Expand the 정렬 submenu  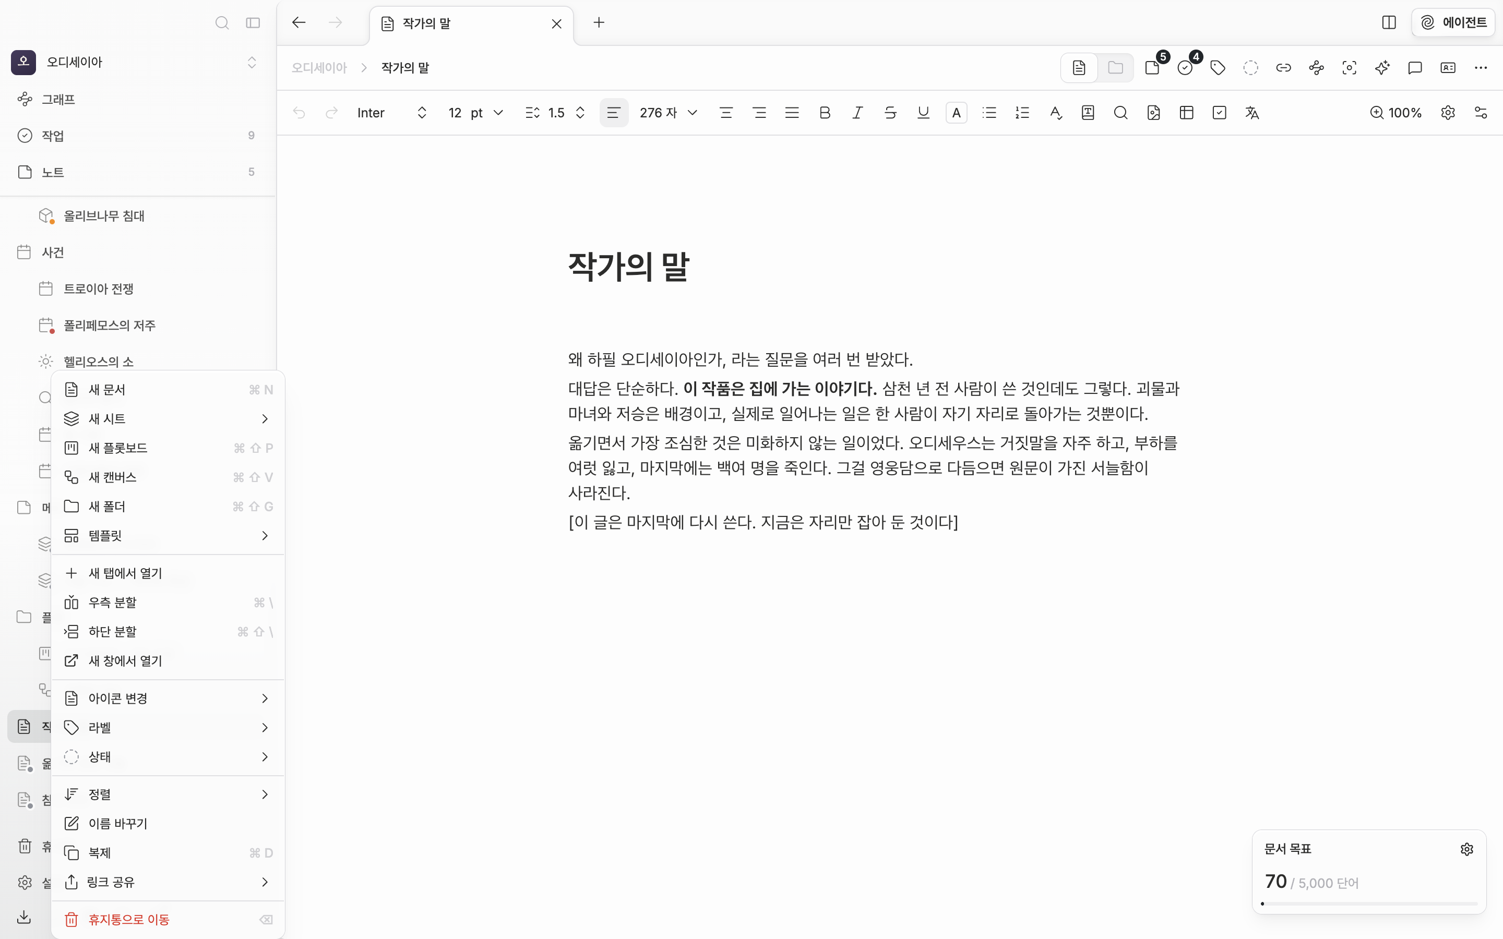[169, 794]
